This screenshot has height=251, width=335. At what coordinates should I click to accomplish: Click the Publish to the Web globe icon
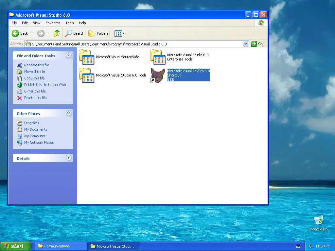coord(20,85)
